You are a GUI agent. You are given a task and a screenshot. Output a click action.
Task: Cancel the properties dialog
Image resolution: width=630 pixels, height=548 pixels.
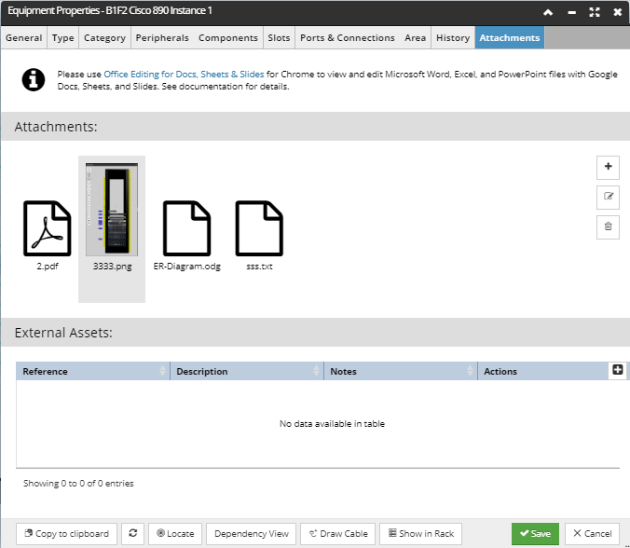(x=592, y=533)
